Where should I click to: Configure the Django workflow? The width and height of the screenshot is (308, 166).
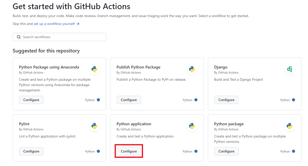pyautogui.click(x=226, y=100)
